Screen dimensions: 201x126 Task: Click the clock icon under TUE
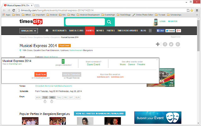pyautogui.click(x=45, y=101)
